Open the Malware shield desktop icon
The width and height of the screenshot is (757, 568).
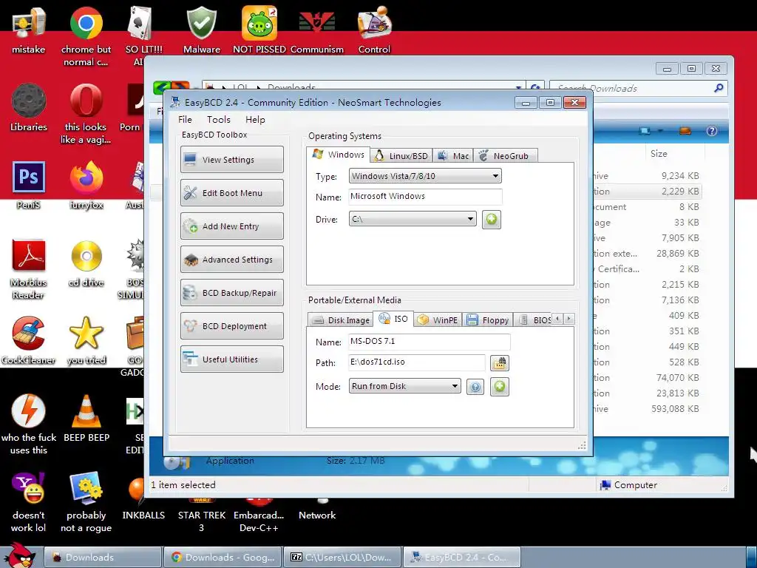[x=202, y=30]
